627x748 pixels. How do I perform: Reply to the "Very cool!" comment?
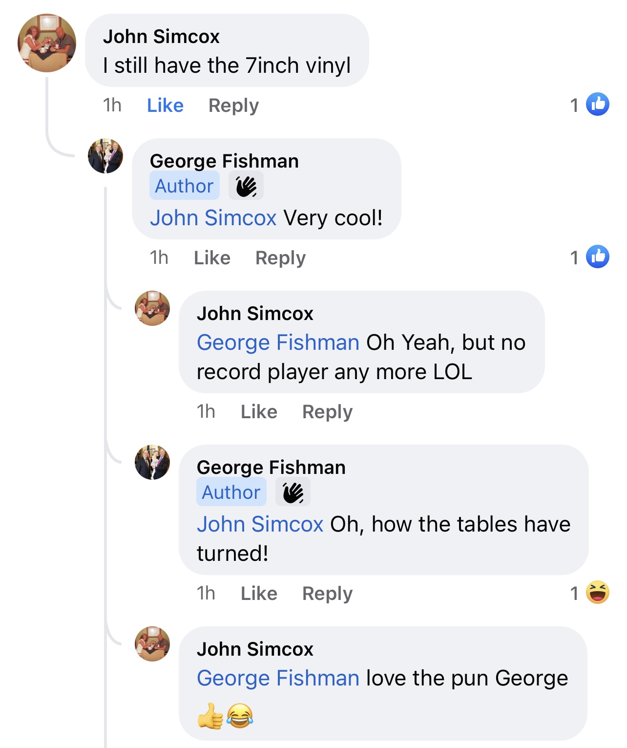click(280, 257)
